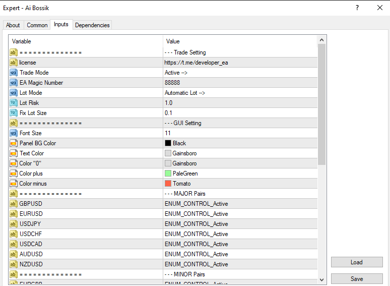Switch to the Common tab

(37, 25)
